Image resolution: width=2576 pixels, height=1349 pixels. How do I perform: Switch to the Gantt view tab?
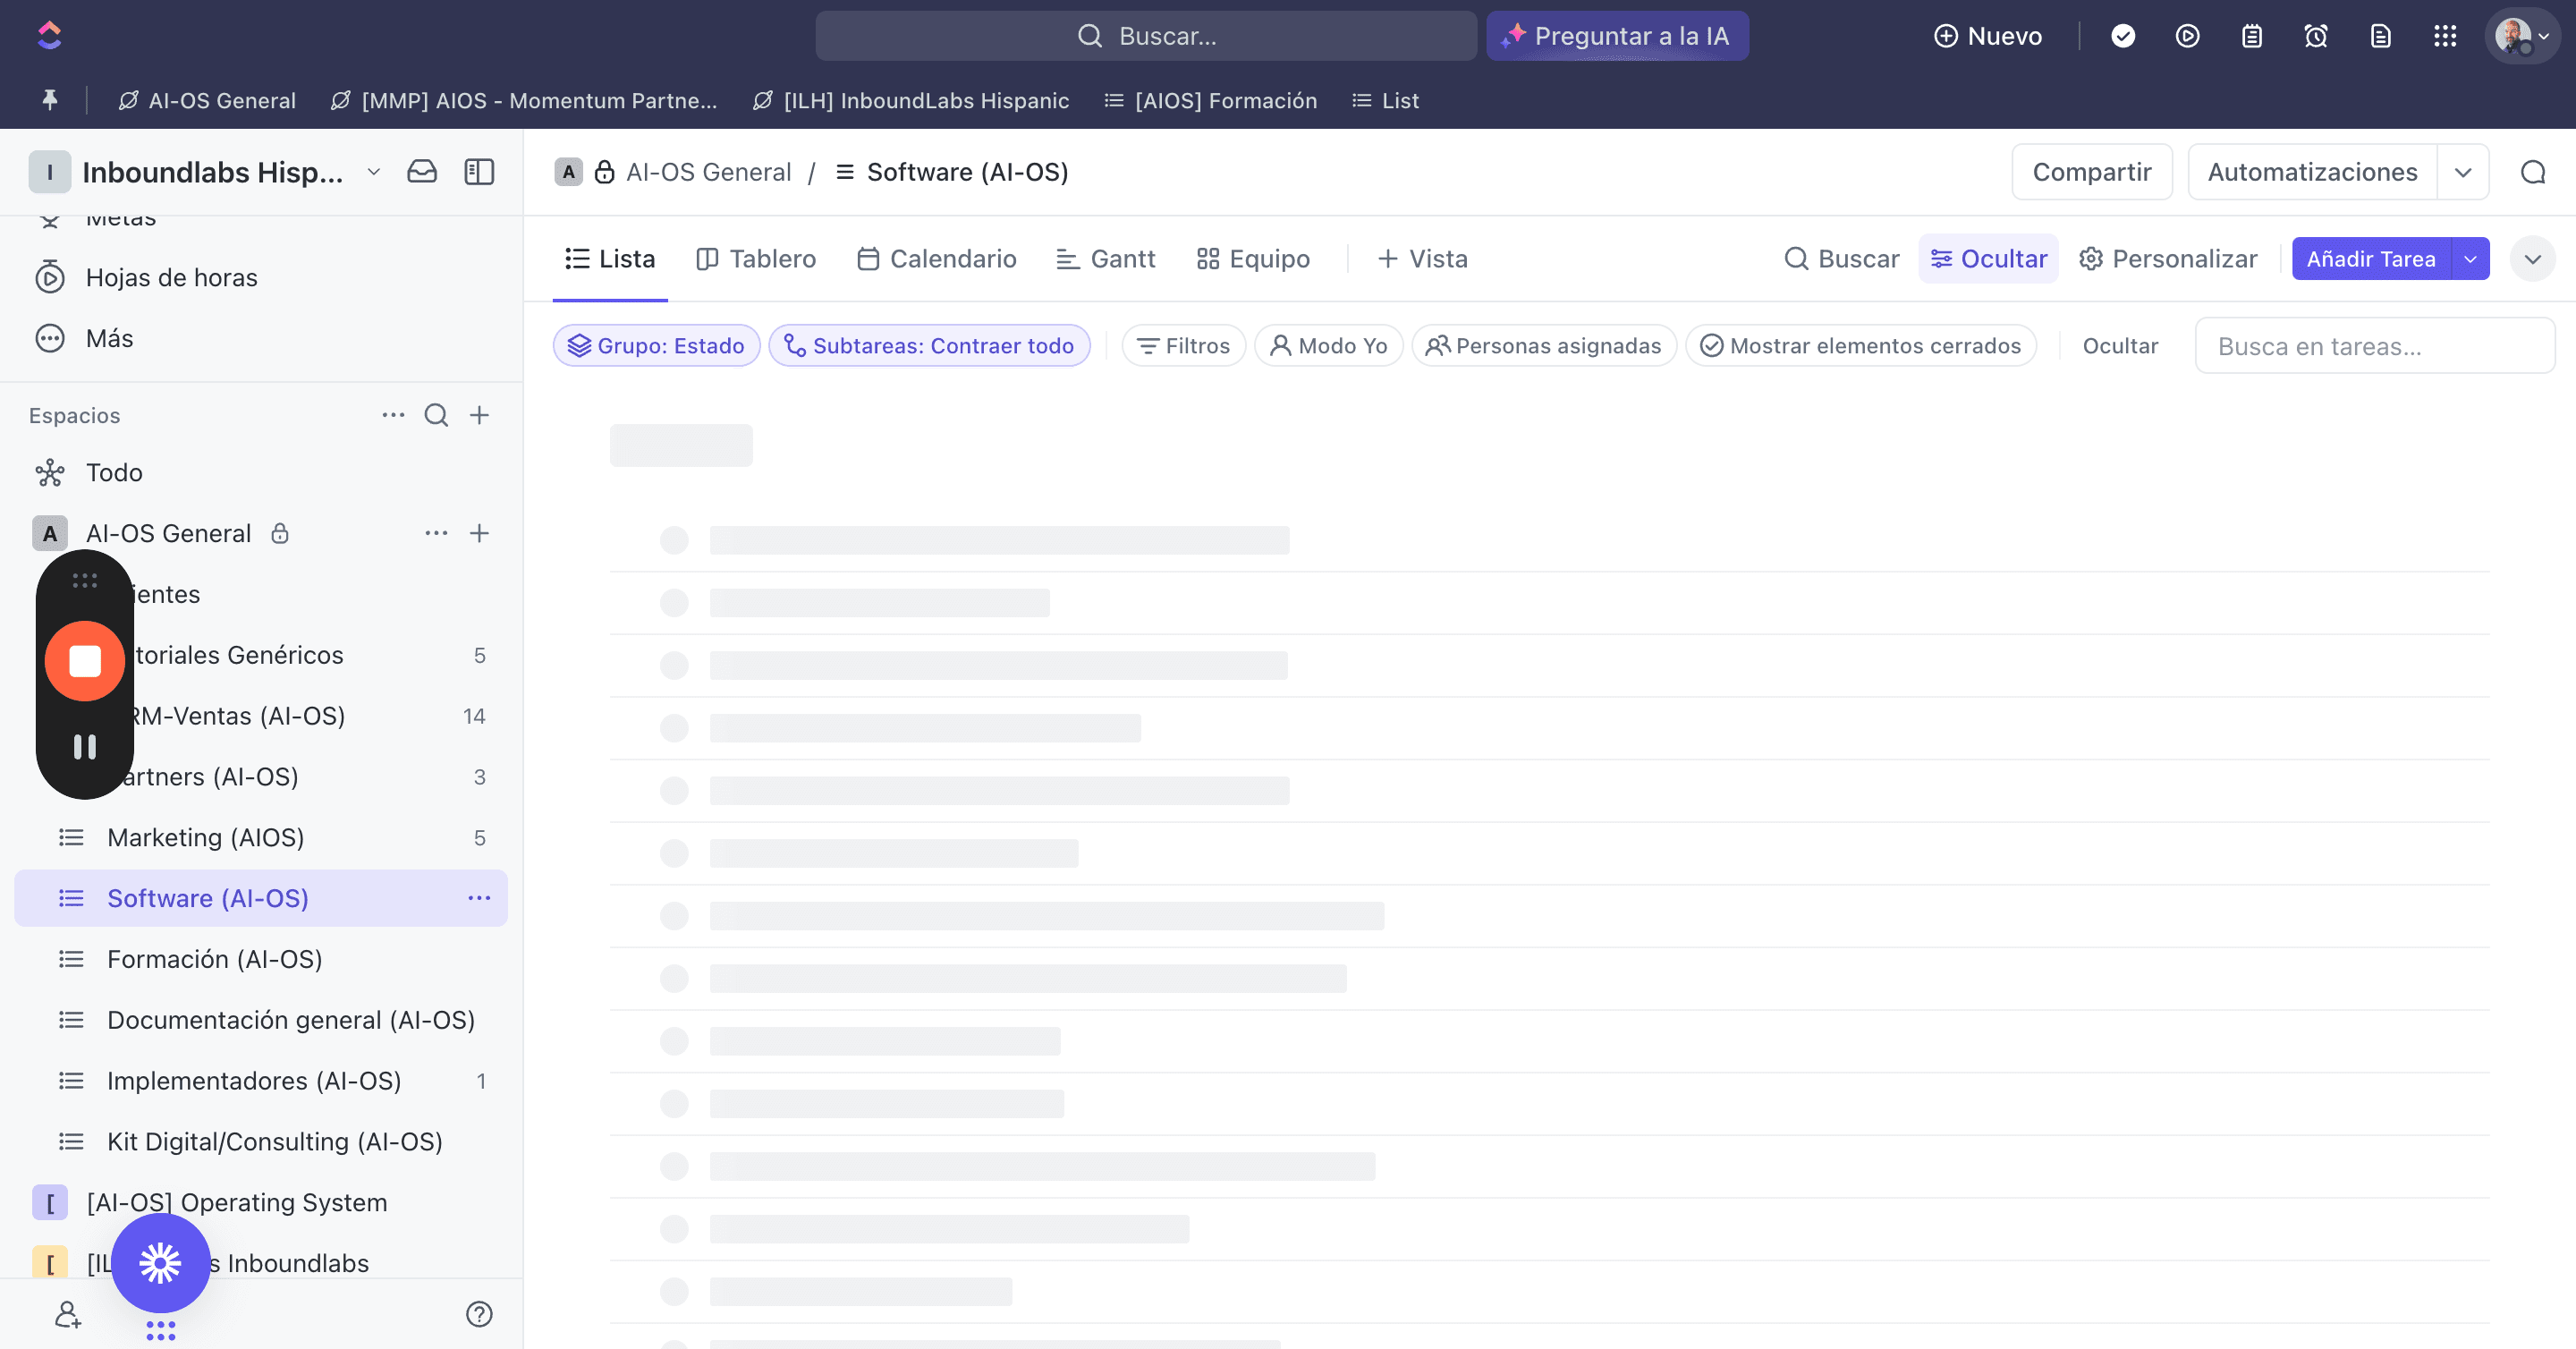1105,259
